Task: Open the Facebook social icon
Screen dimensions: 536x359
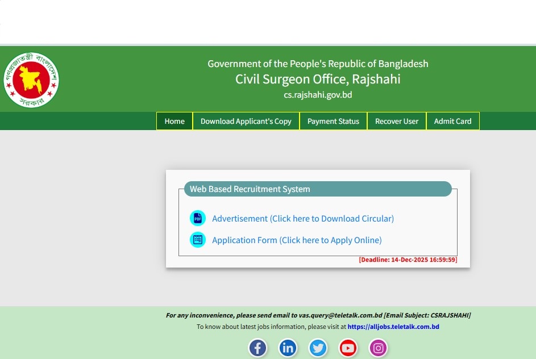Action: pyautogui.click(x=257, y=348)
